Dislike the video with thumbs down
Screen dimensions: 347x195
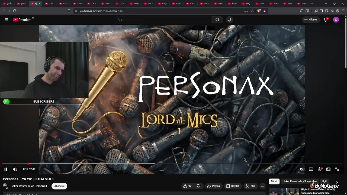tap(198, 186)
